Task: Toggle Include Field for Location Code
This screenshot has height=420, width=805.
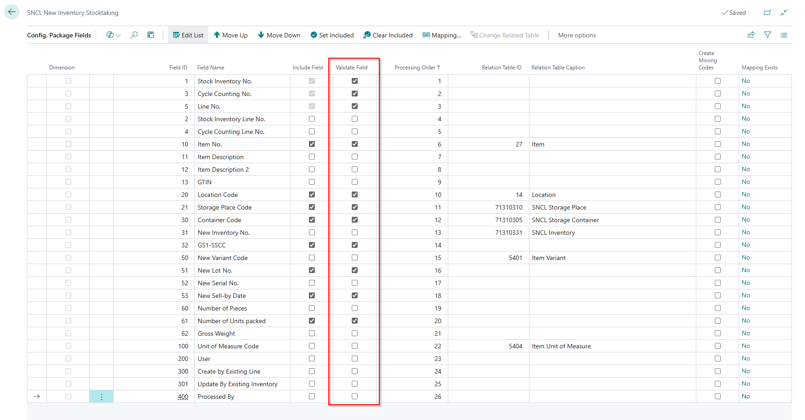Action: tap(312, 195)
